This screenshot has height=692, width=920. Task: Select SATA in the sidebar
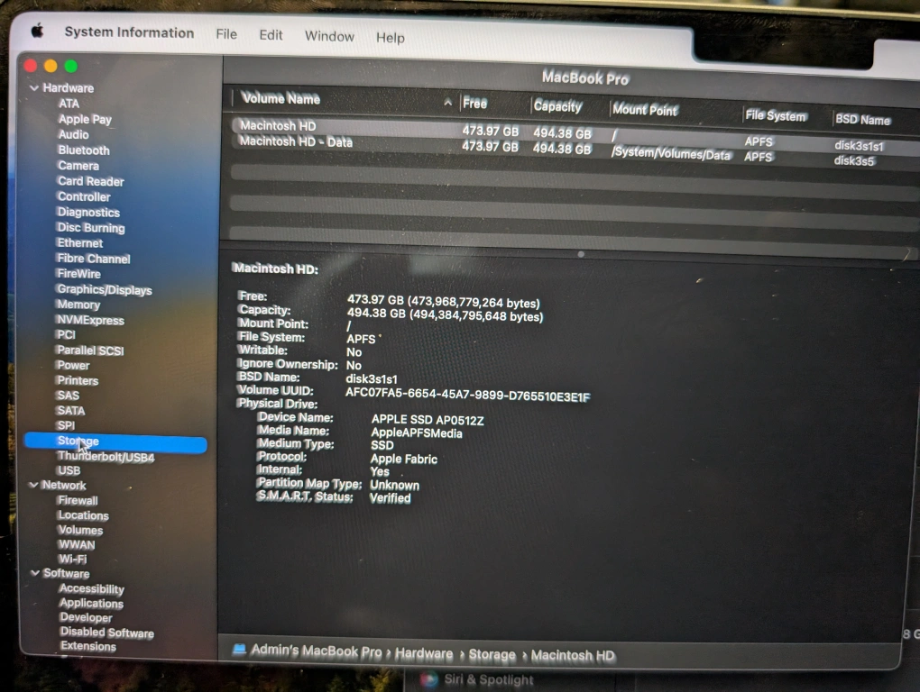(71, 411)
